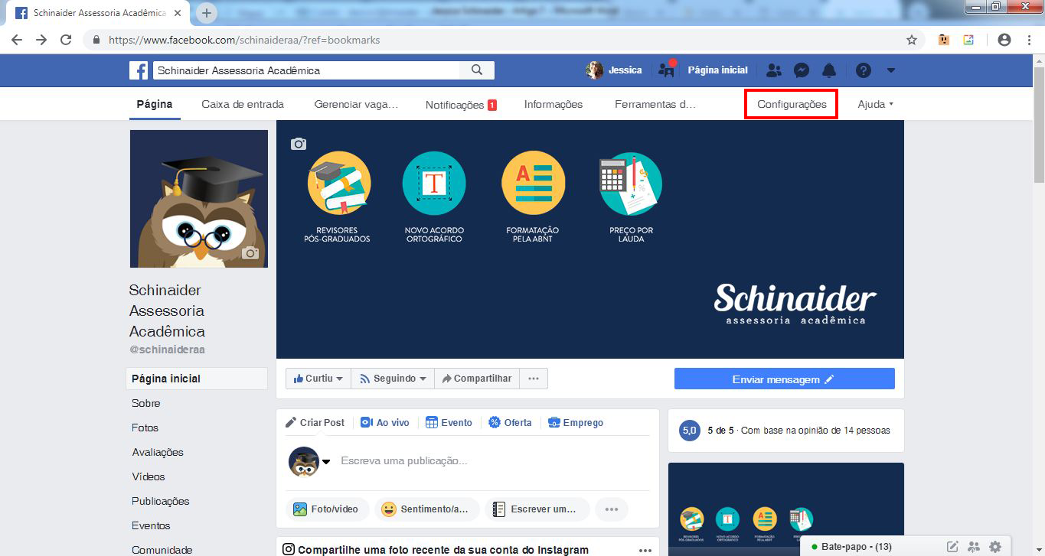Open a new browser tab
The height and width of the screenshot is (556, 1045).
(207, 13)
